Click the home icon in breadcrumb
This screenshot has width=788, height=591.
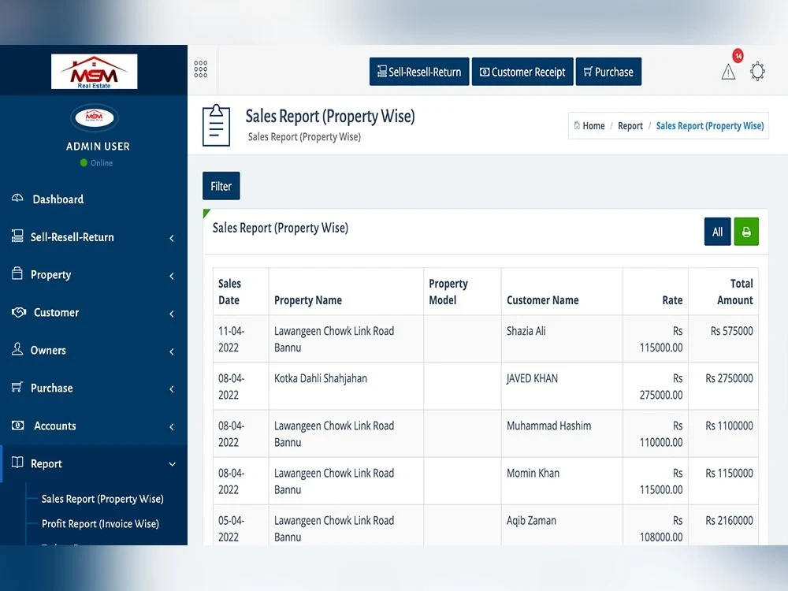point(577,125)
